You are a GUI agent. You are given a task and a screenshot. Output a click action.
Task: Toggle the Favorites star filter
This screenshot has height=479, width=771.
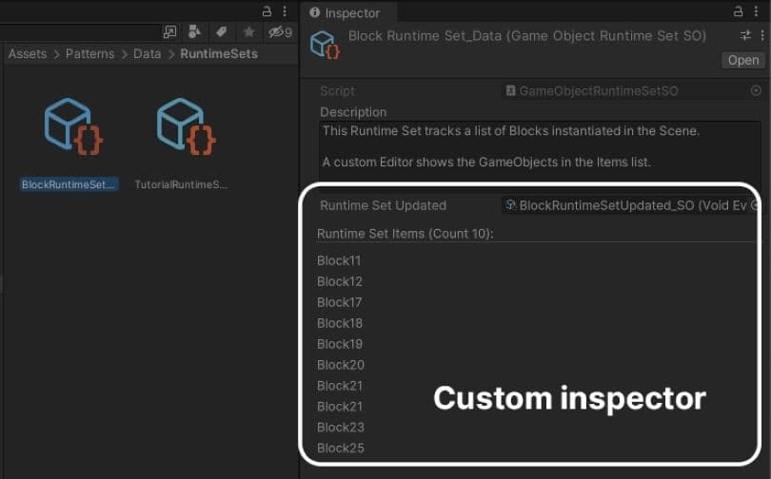(x=248, y=32)
